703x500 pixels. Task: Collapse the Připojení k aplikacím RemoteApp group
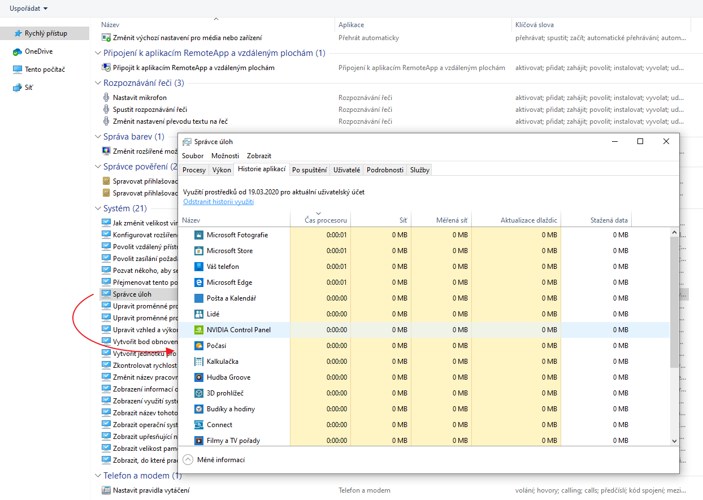(x=98, y=53)
